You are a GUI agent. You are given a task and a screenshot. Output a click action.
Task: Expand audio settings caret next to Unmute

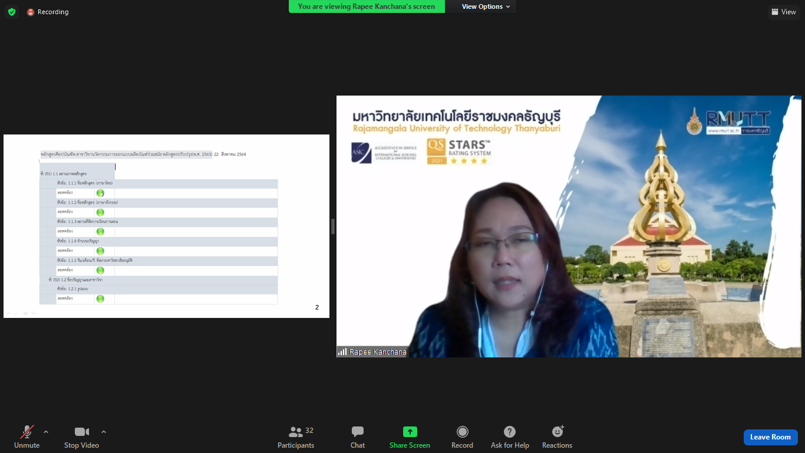46,432
